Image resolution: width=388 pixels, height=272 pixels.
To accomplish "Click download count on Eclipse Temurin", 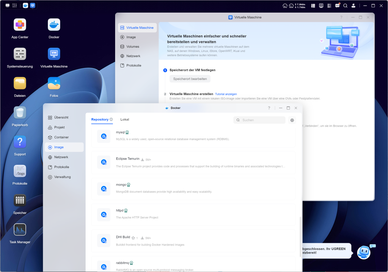I will tap(146, 160).
